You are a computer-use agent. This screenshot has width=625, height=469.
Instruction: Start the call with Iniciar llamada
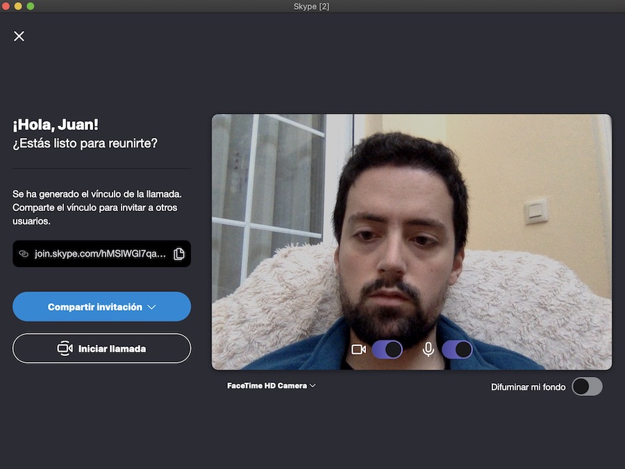tap(101, 348)
